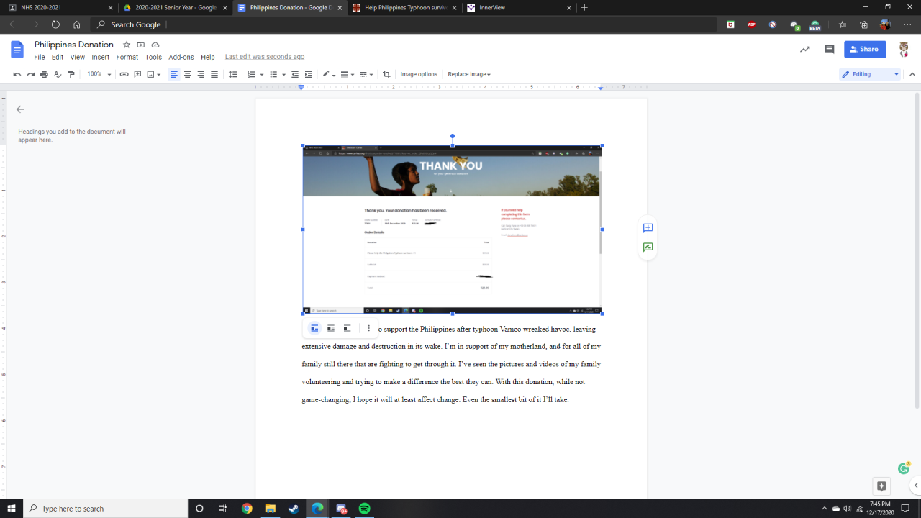Click the Image options button
The width and height of the screenshot is (921, 518).
[419, 74]
